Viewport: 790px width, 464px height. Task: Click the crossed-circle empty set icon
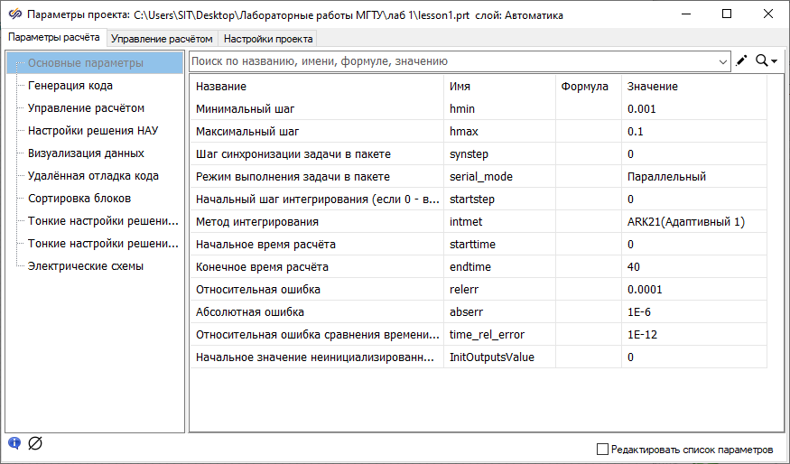coord(35,442)
